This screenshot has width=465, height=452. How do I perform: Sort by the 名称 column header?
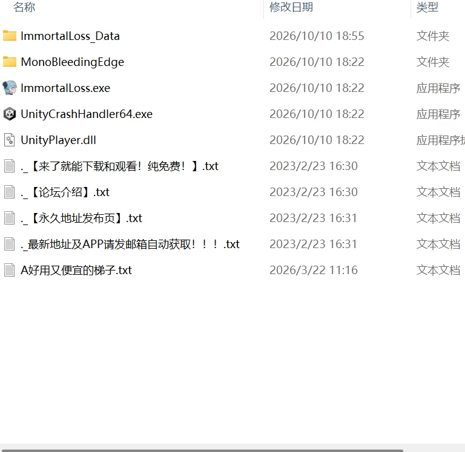[24, 7]
